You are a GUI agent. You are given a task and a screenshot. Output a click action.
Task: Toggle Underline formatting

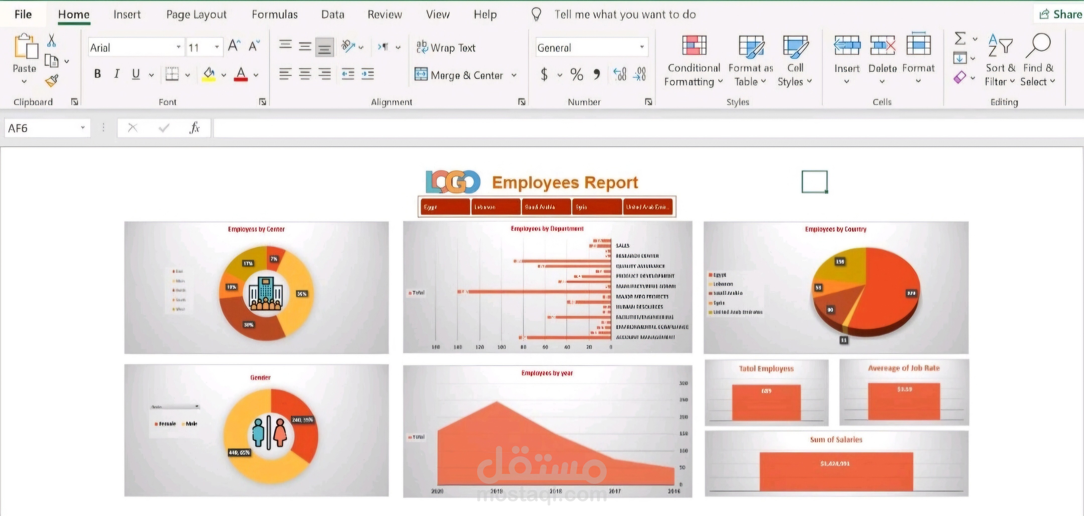135,74
